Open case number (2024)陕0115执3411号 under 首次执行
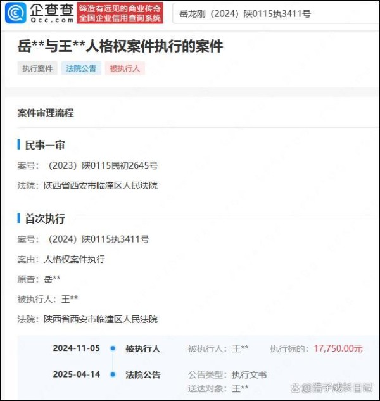The image size is (380, 401). tap(99, 239)
